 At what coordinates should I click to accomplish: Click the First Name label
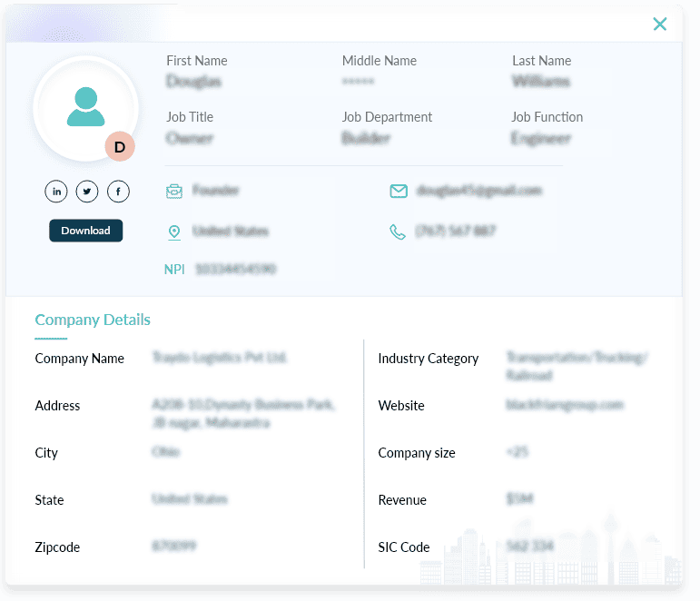click(x=197, y=61)
